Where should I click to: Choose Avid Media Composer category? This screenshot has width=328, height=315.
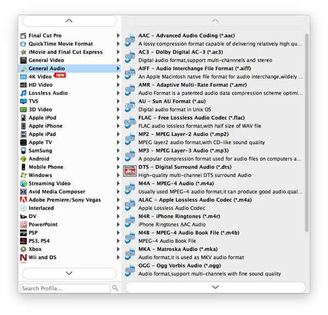tap(57, 192)
